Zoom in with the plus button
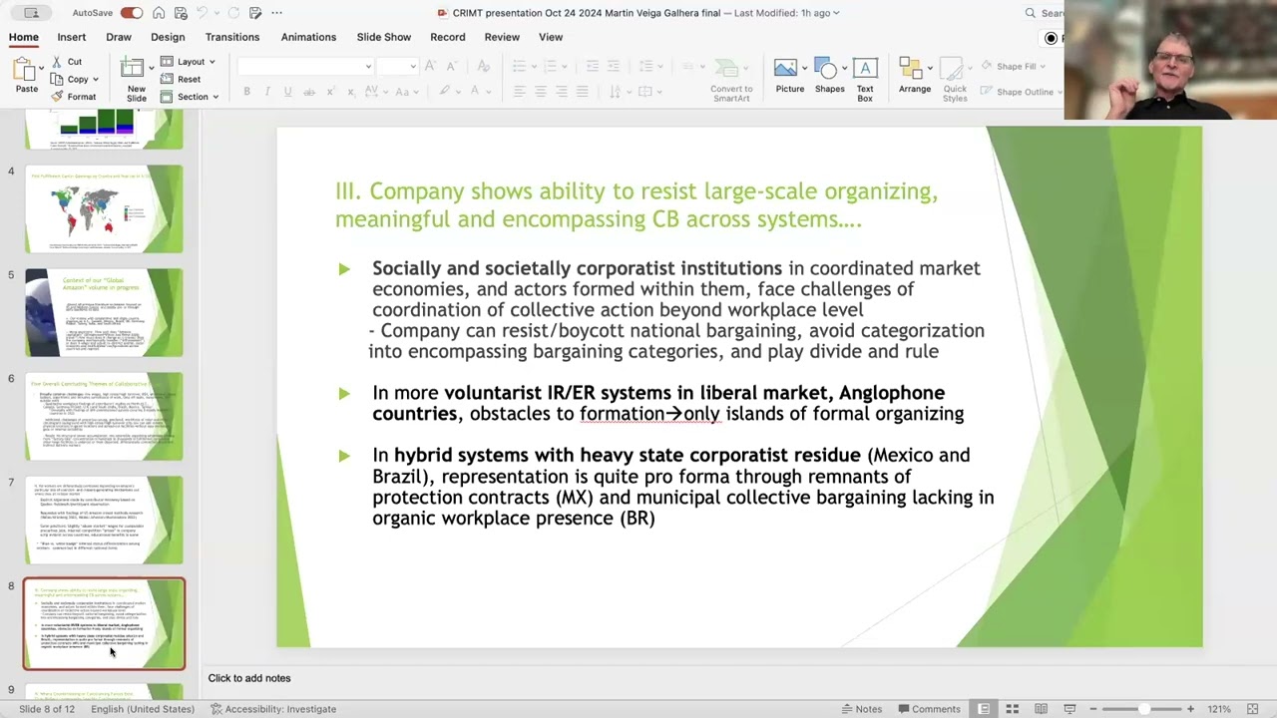 coord(1190,709)
